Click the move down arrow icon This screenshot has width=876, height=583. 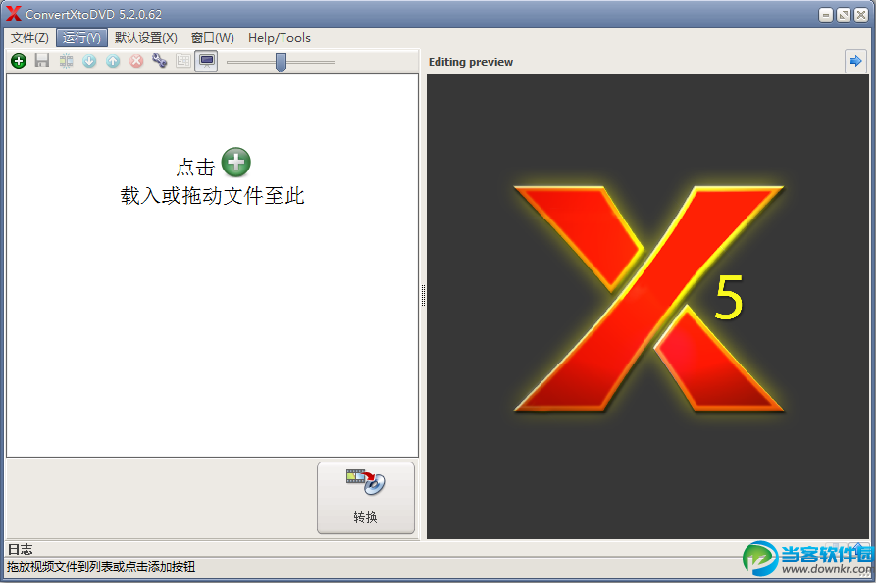(x=89, y=61)
